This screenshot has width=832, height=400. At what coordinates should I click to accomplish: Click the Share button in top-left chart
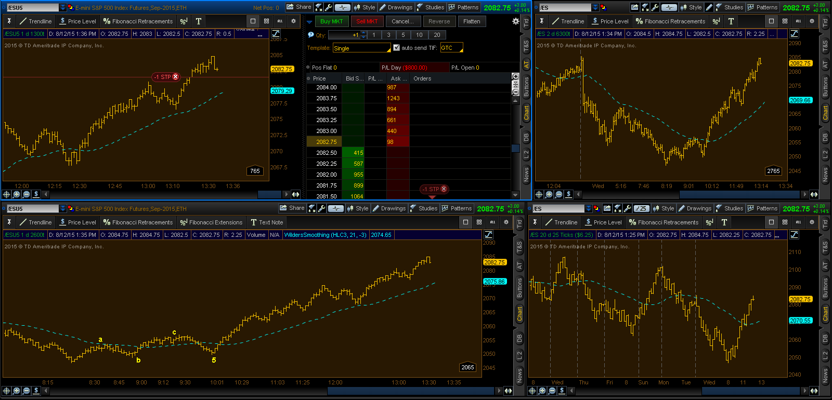(x=299, y=7)
